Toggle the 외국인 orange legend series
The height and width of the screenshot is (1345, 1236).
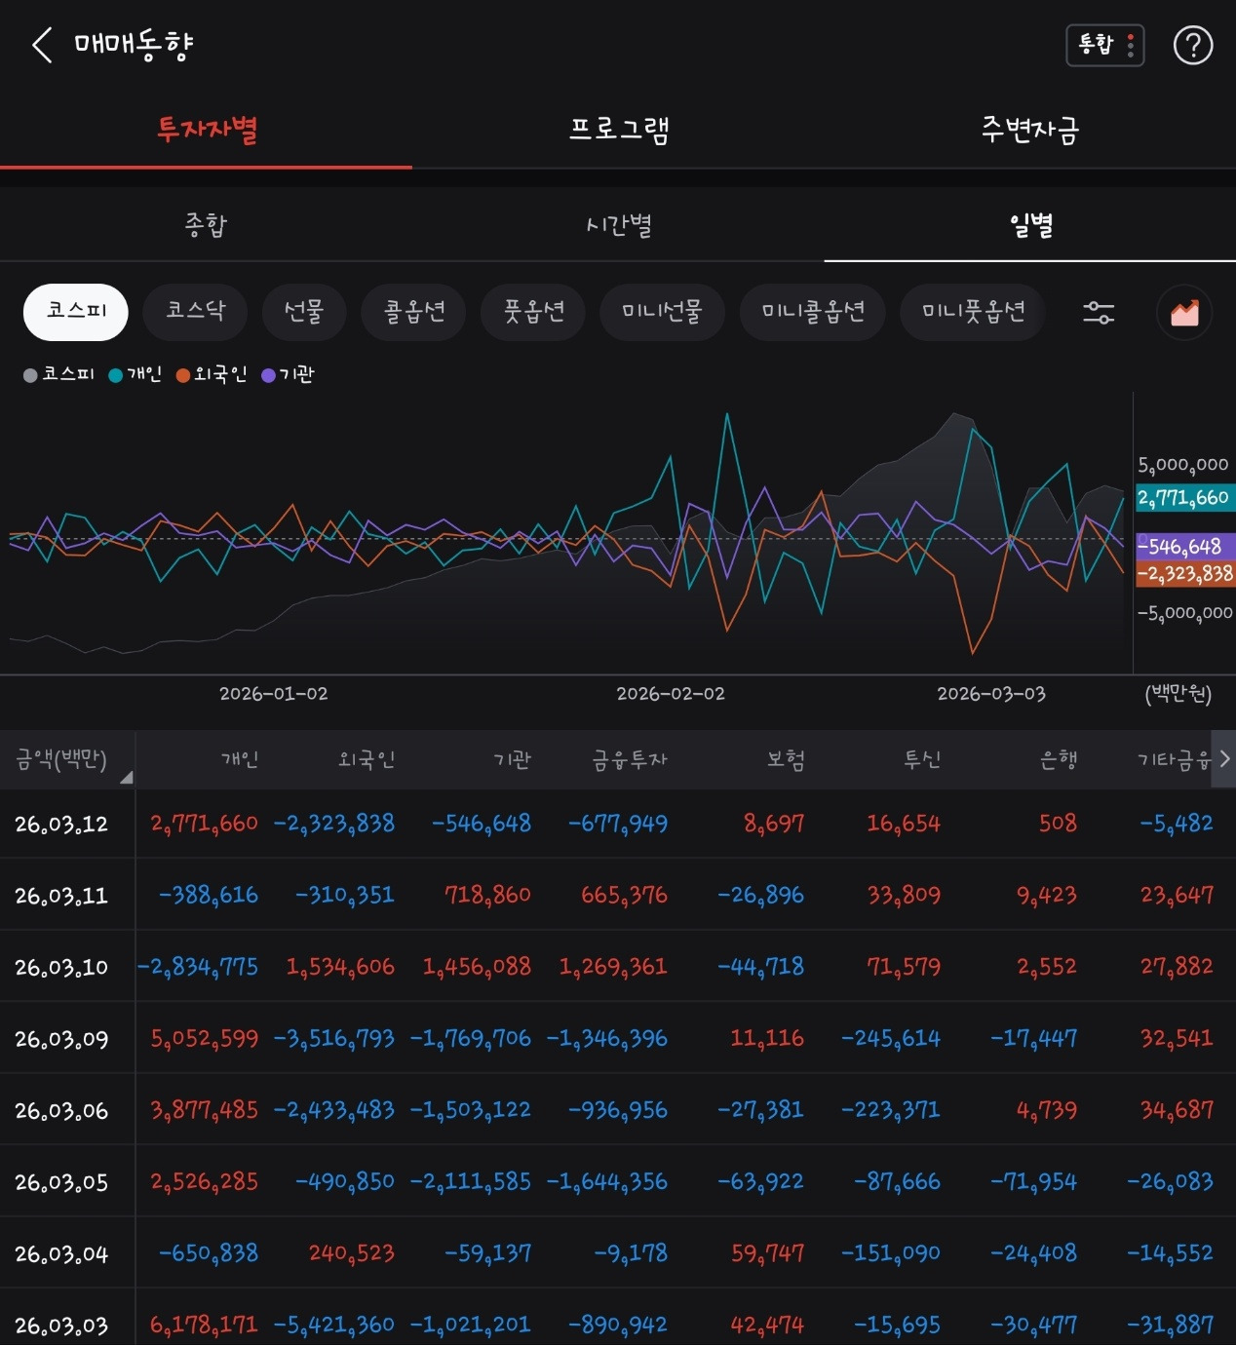click(211, 374)
